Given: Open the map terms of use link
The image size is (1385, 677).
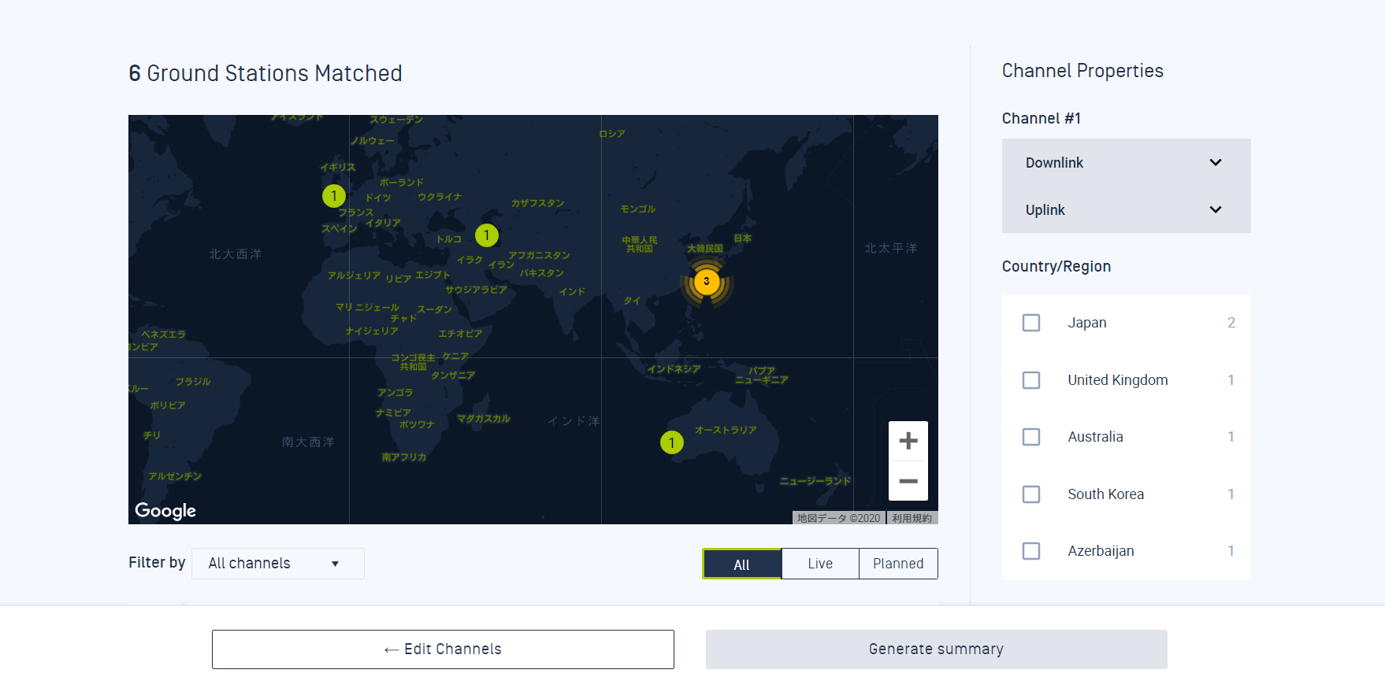Looking at the screenshot, I should [x=912, y=518].
